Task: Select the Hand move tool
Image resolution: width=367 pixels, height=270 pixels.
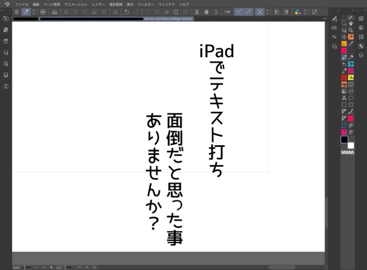Action: point(351,23)
